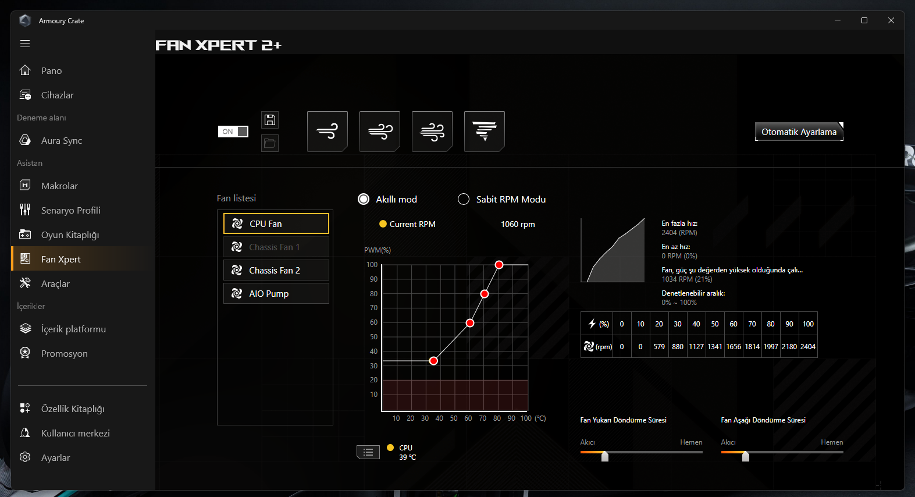Click the 2404 rpm table cell

808,346
